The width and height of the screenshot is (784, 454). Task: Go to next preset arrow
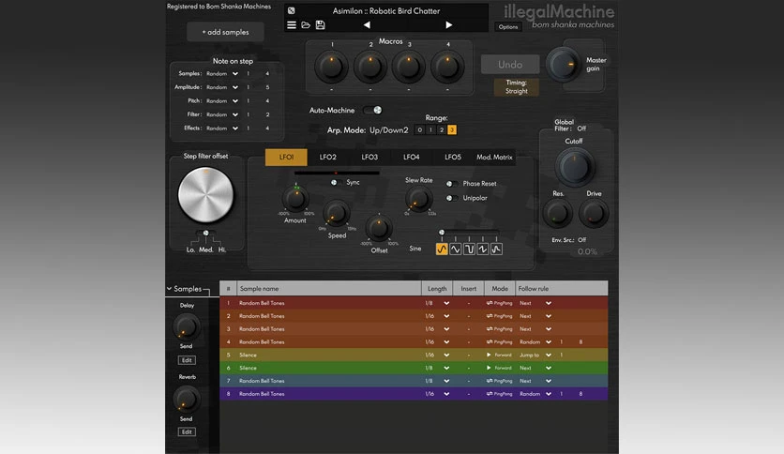[x=449, y=24]
